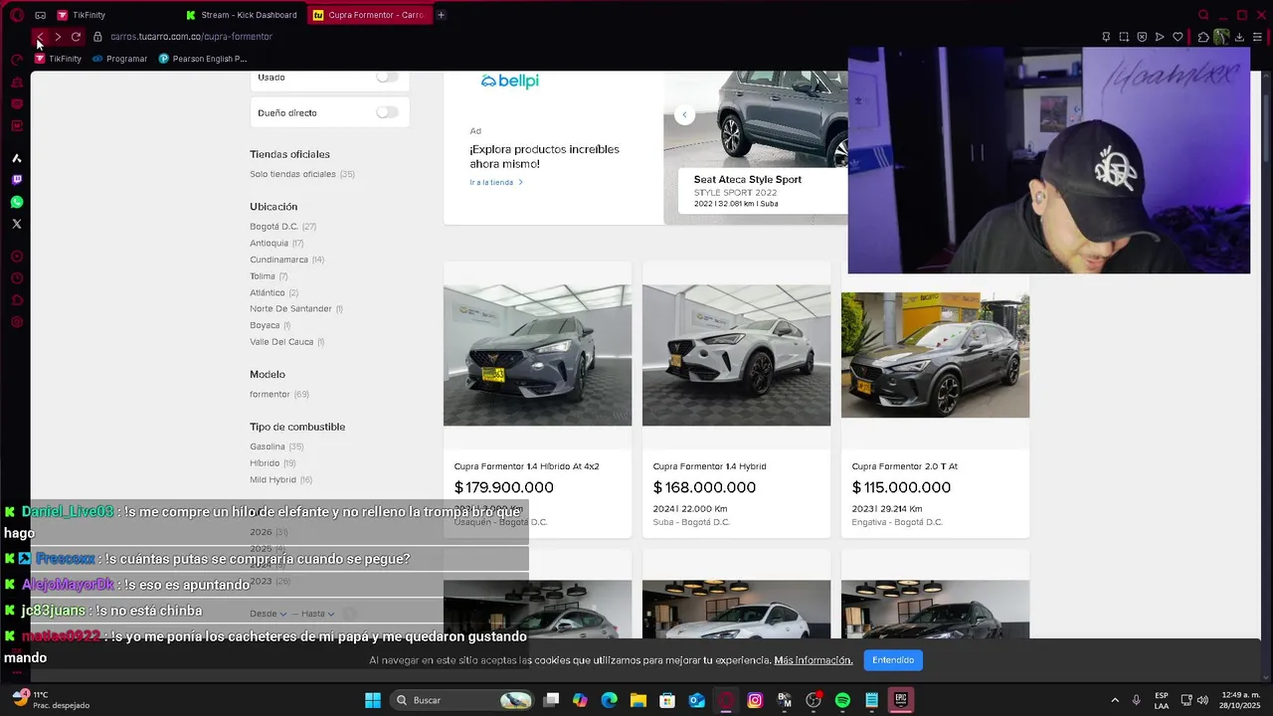Filter location by Atlántico
1273x716 pixels.
tap(273, 292)
